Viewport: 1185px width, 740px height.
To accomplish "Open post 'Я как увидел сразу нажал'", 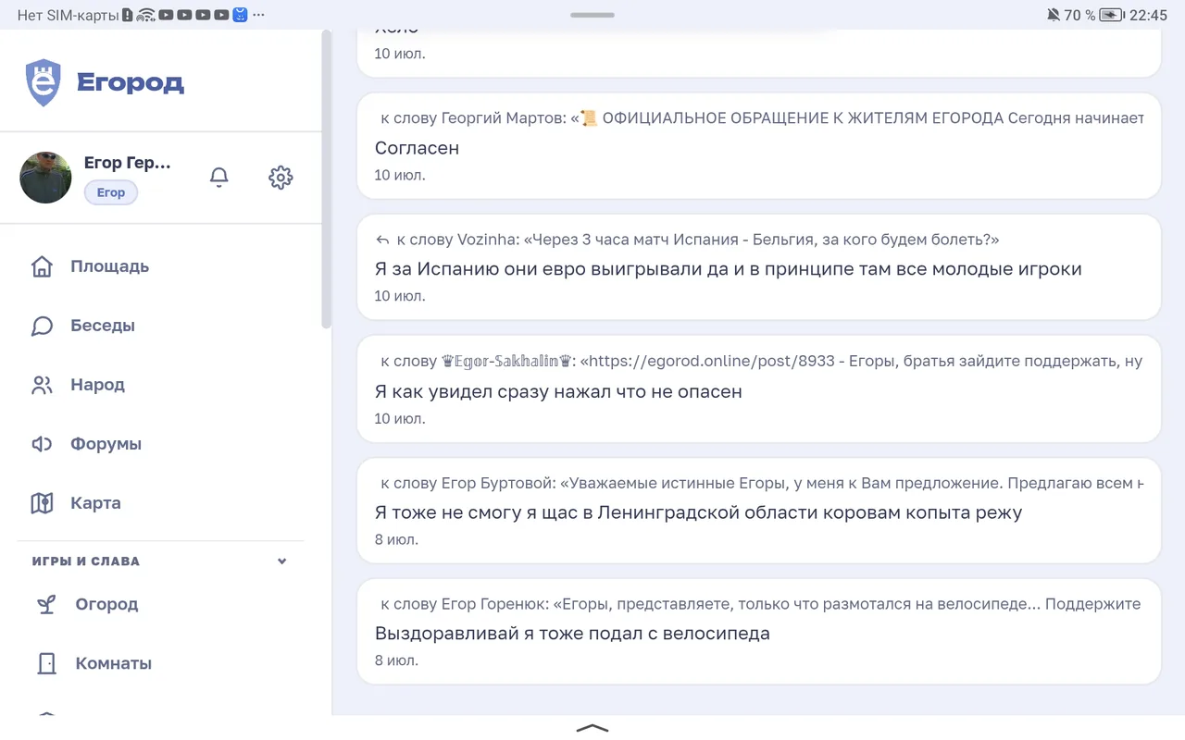I will [x=558, y=391].
